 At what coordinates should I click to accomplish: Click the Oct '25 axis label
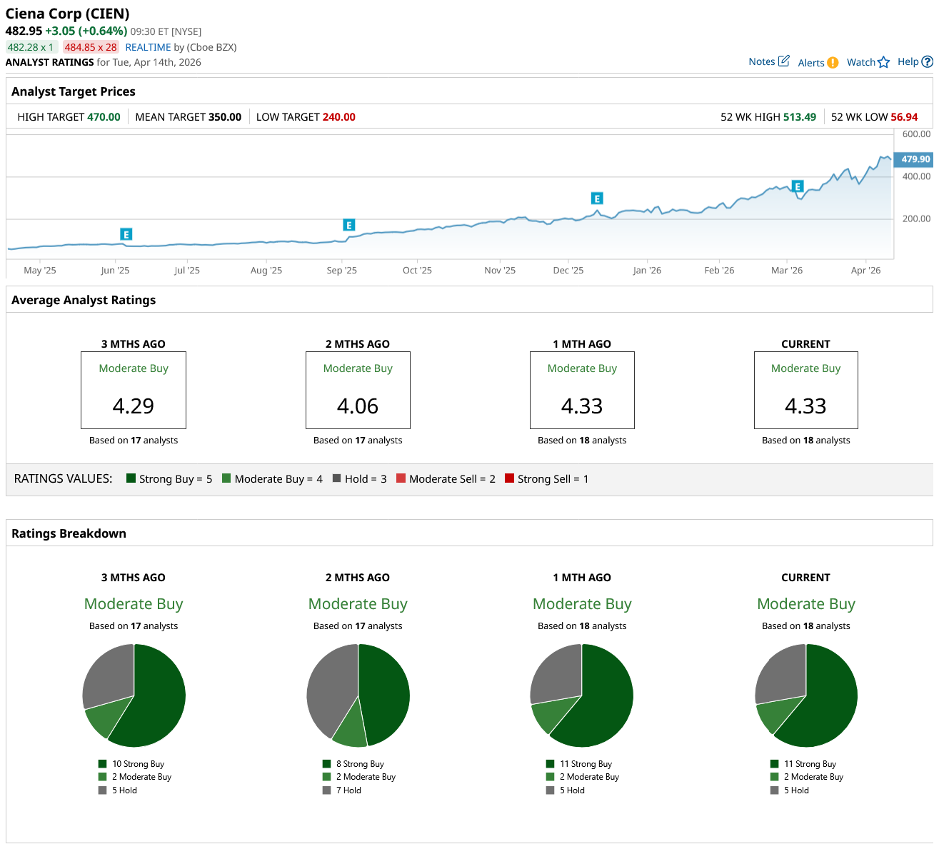pyautogui.click(x=417, y=270)
